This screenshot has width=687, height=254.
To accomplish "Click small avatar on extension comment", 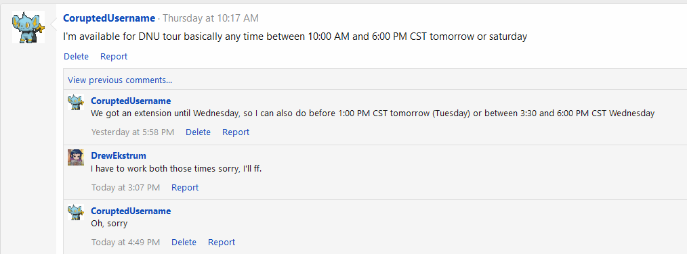I will pyautogui.click(x=76, y=103).
